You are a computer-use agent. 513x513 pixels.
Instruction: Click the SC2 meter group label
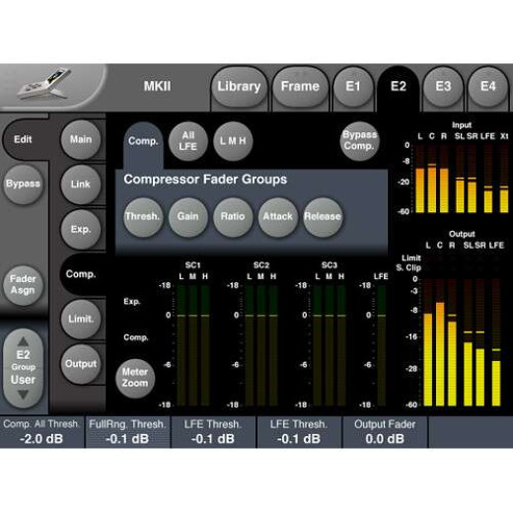[261, 265]
